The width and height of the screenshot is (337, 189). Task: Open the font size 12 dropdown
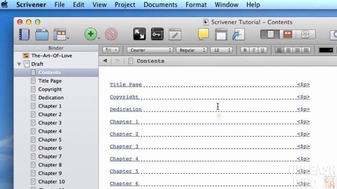(x=221, y=50)
